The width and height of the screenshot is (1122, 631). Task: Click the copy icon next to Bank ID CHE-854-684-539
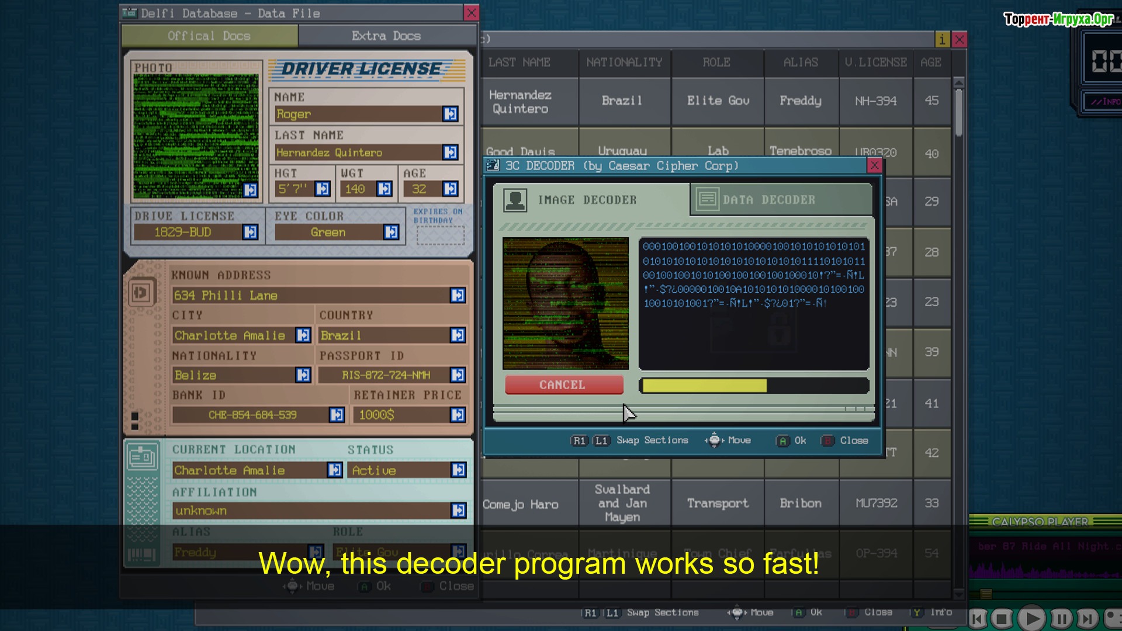click(337, 415)
